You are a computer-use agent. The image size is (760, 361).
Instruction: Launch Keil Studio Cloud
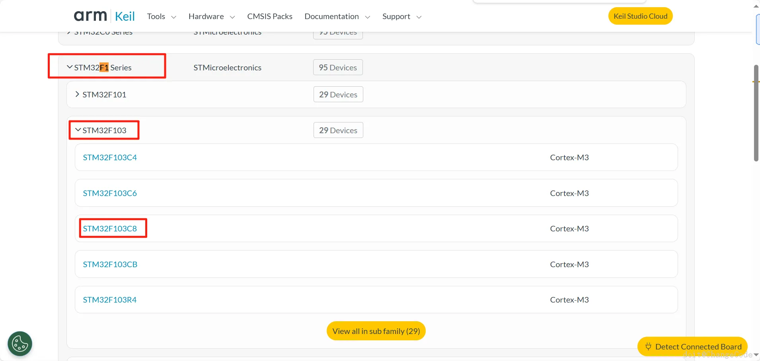[640, 16]
